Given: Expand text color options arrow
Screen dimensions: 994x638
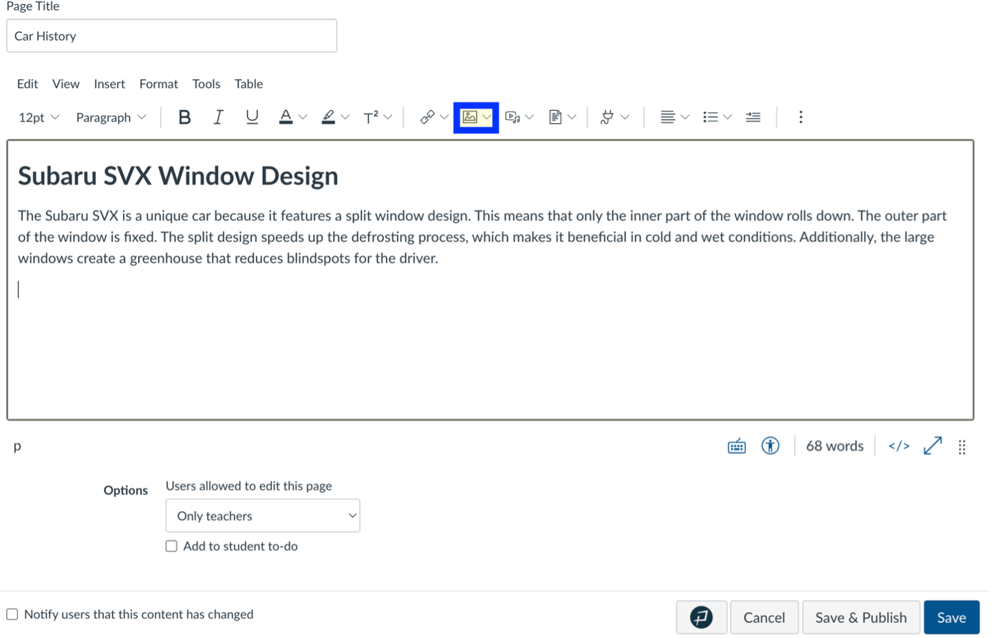Looking at the screenshot, I should pos(303,118).
